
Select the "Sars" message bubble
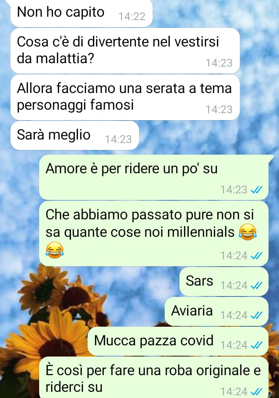(x=224, y=281)
